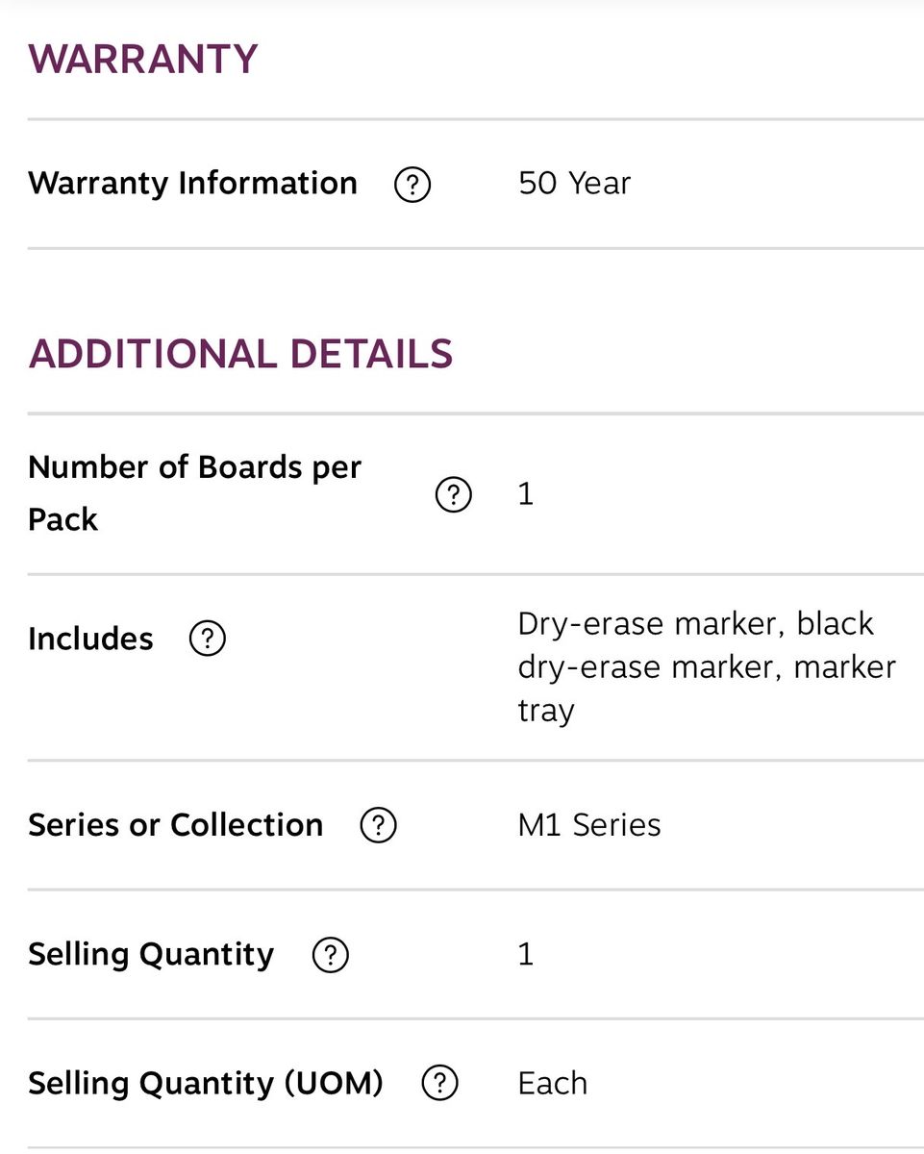Click the 50 Year warranty value
The image size is (924, 1154).
pyautogui.click(x=574, y=183)
